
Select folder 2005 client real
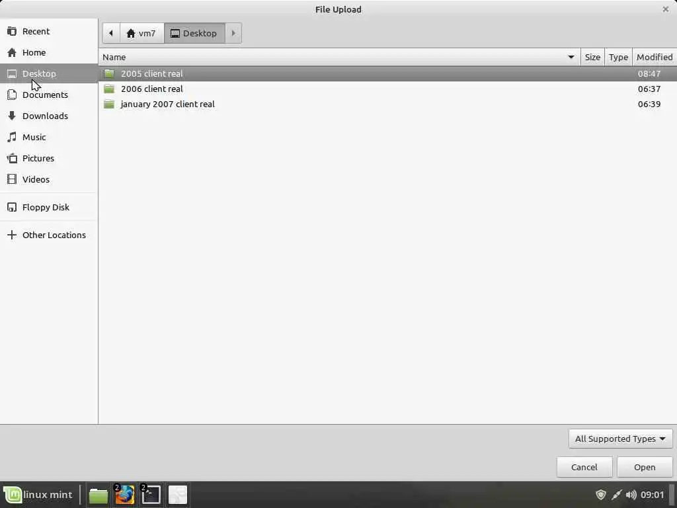point(387,73)
